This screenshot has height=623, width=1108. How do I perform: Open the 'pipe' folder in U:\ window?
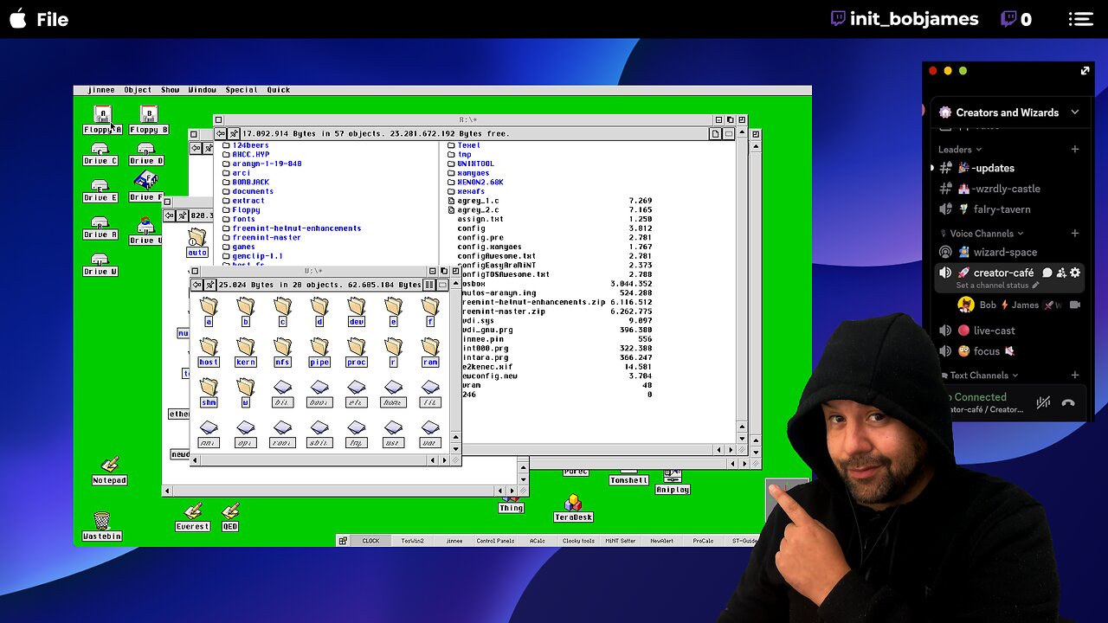coord(319,352)
